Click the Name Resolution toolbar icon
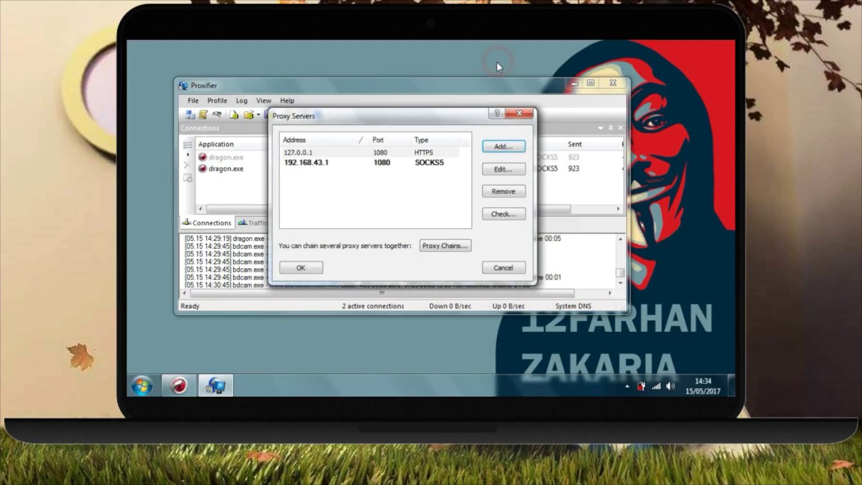The width and height of the screenshot is (862, 485). pos(217,115)
